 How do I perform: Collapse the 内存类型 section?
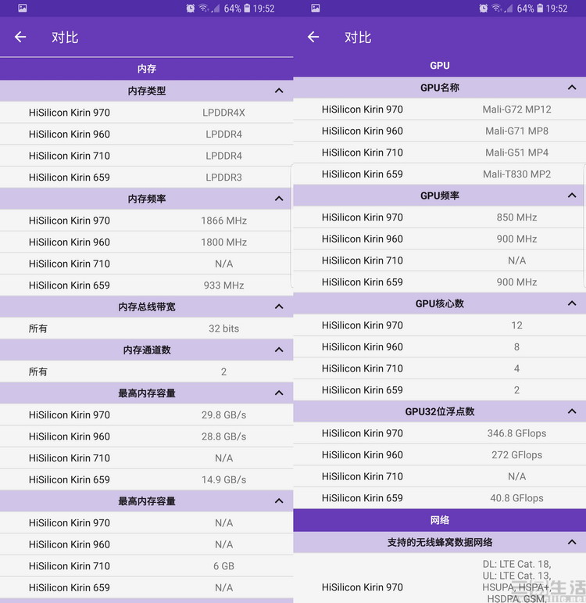pos(279,91)
